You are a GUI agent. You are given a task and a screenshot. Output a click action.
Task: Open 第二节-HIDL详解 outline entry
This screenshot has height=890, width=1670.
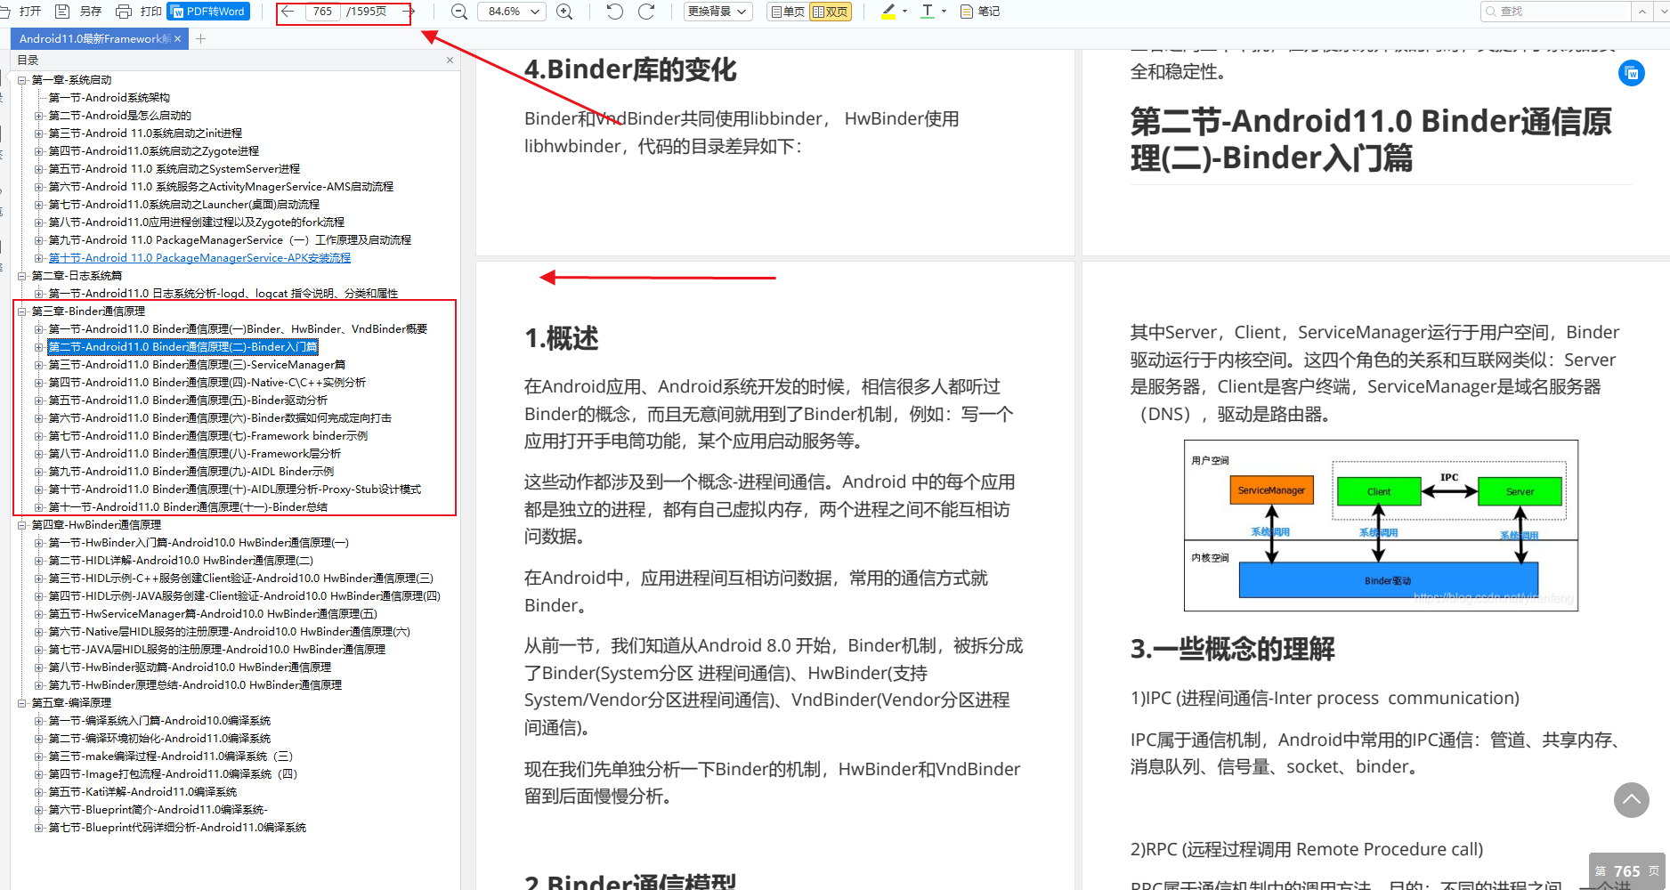point(182,561)
